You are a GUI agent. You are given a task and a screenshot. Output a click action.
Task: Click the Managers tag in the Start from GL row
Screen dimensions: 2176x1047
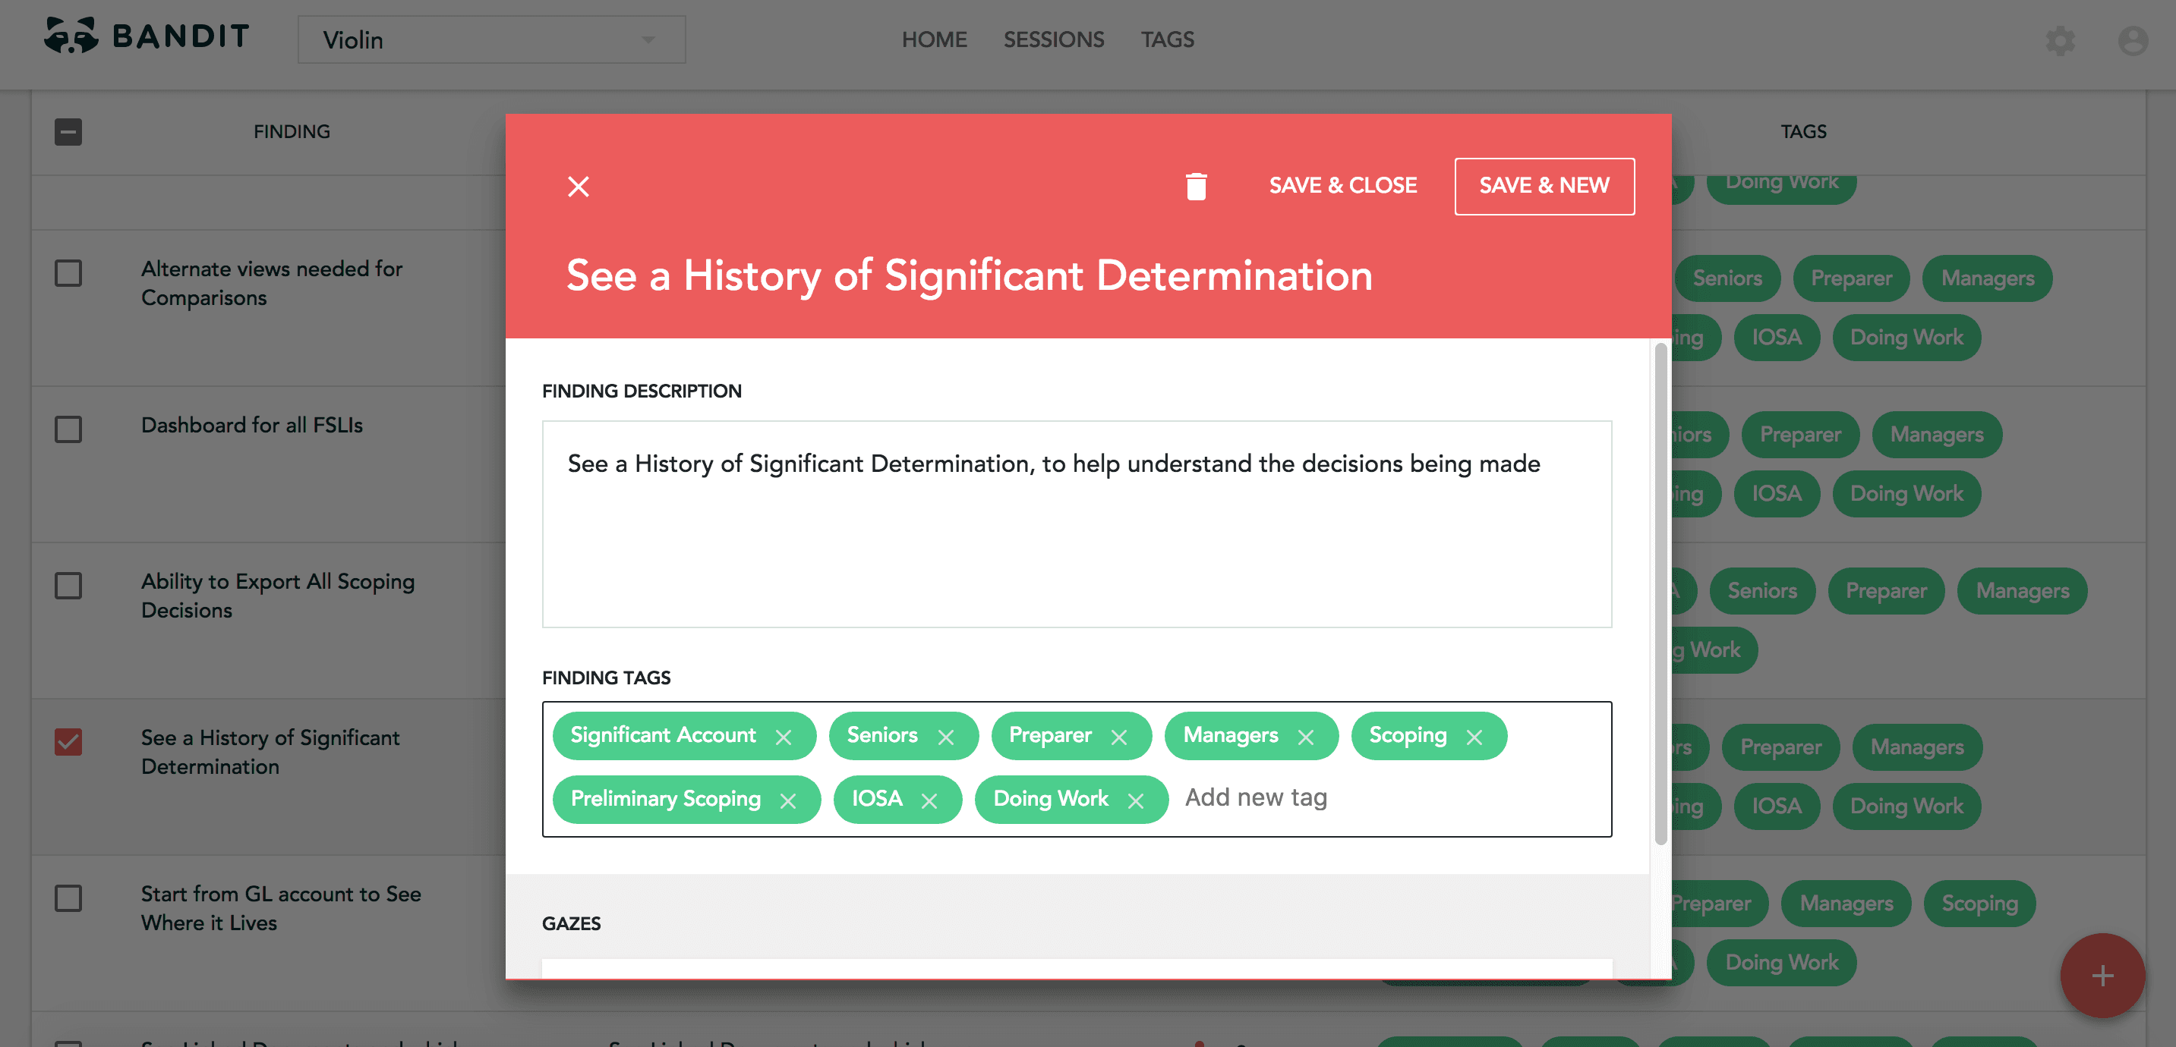[x=1846, y=903]
